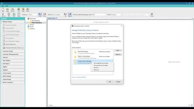Click Cancel in Embroidery Library Locations dialog

tap(118, 82)
